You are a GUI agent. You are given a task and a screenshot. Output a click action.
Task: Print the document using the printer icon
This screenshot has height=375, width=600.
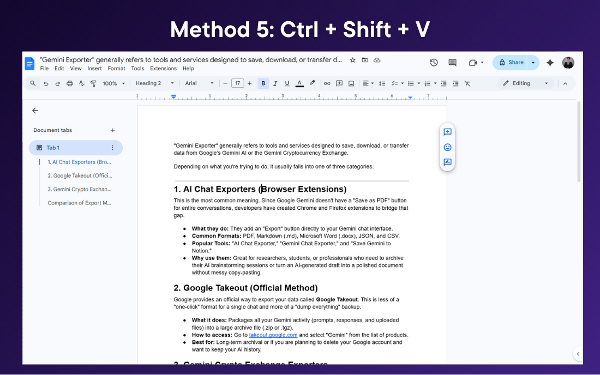(x=70, y=83)
